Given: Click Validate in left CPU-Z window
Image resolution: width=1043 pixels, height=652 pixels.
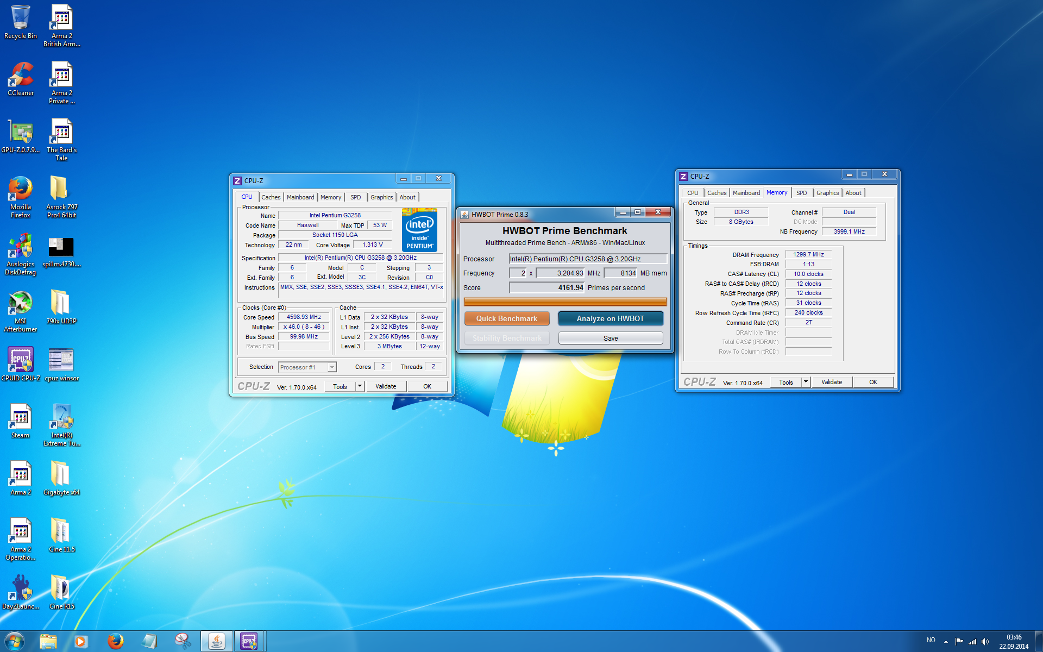Looking at the screenshot, I should tap(386, 386).
